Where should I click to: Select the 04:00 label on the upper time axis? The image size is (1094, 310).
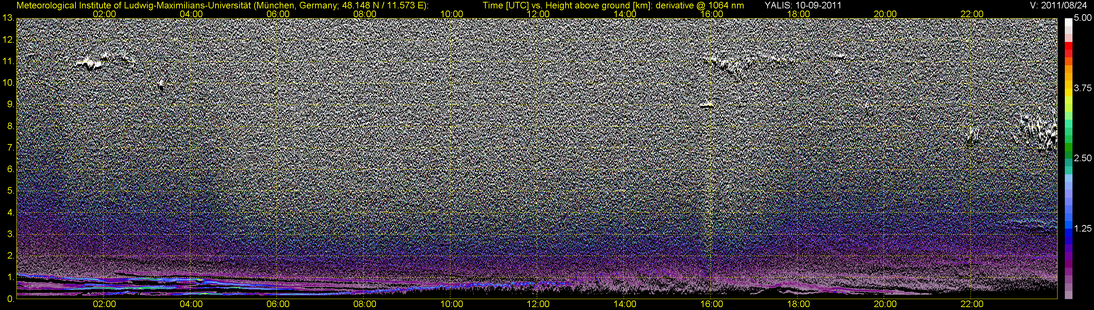pyautogui.click(x=191, y=14)
